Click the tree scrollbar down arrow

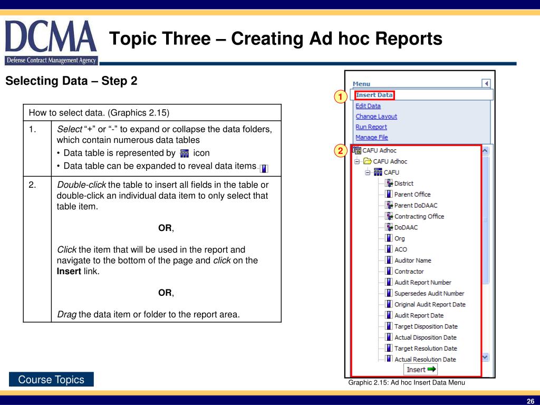point(485,357)
